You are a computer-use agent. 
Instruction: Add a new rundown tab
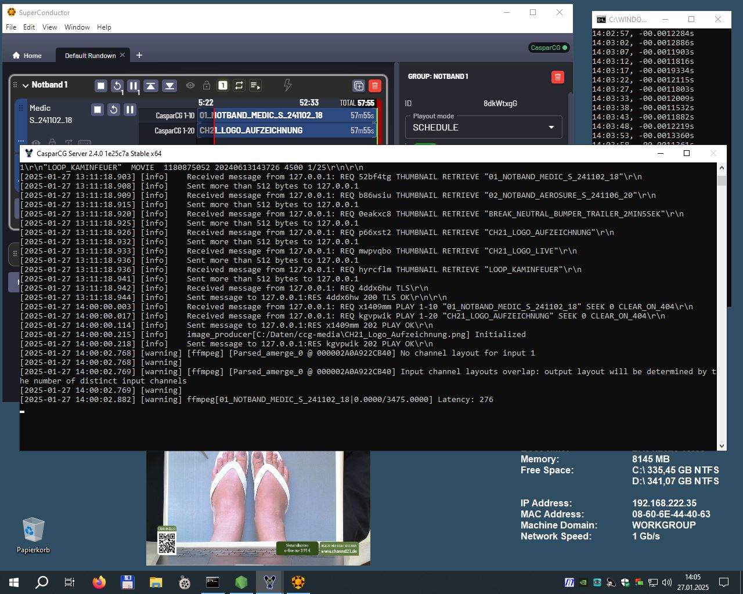[139, 55]
